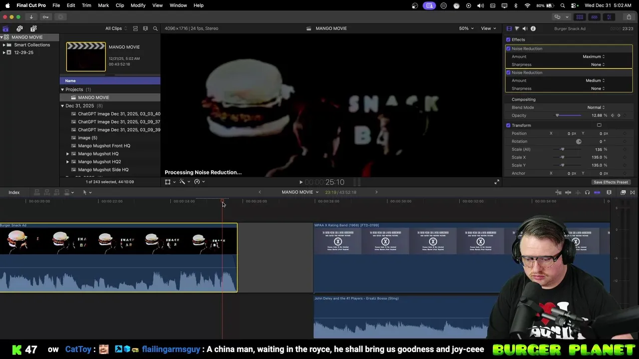
Task: Adjust the Opacity slider
Action: point(568,115)
